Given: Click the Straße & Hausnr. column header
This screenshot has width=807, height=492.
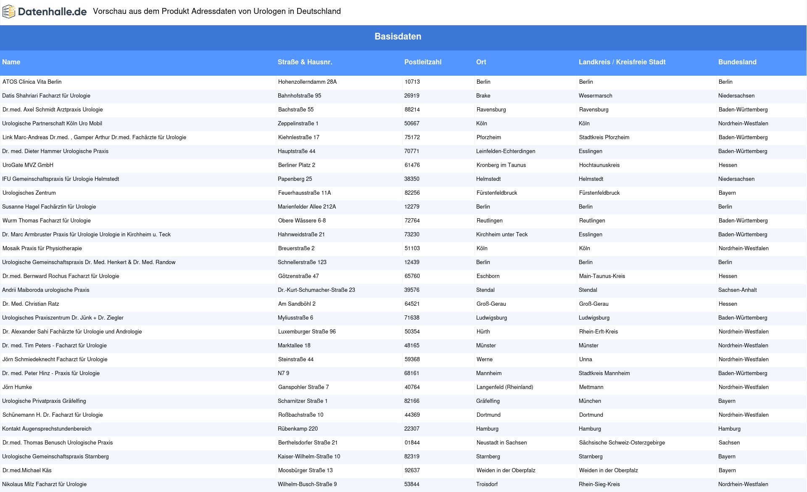Looking at the screenshot, I should coord(305,62).
